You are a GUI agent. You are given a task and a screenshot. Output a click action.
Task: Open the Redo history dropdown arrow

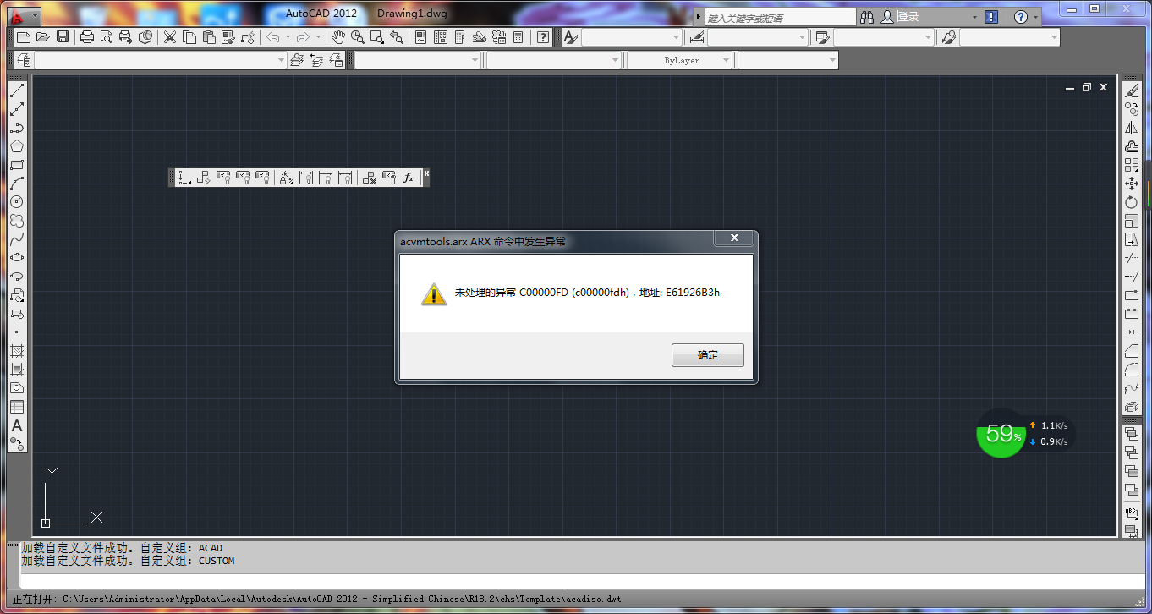click(x=318, y=37)
